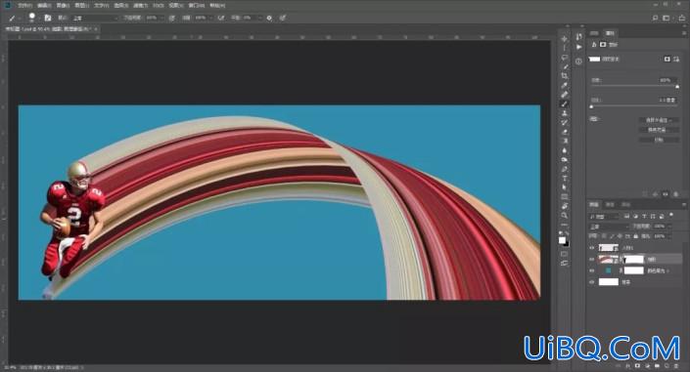Select the Hand tool
The image size is (690, 372).
click(565, 206)
